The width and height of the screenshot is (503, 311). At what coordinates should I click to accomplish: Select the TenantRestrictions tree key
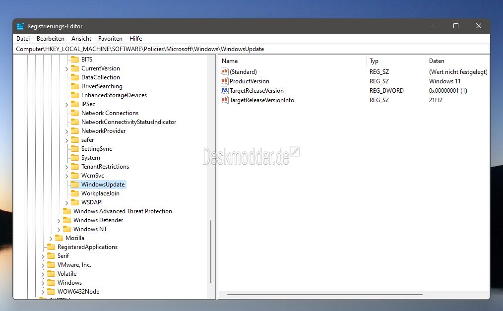click(105, 167)
